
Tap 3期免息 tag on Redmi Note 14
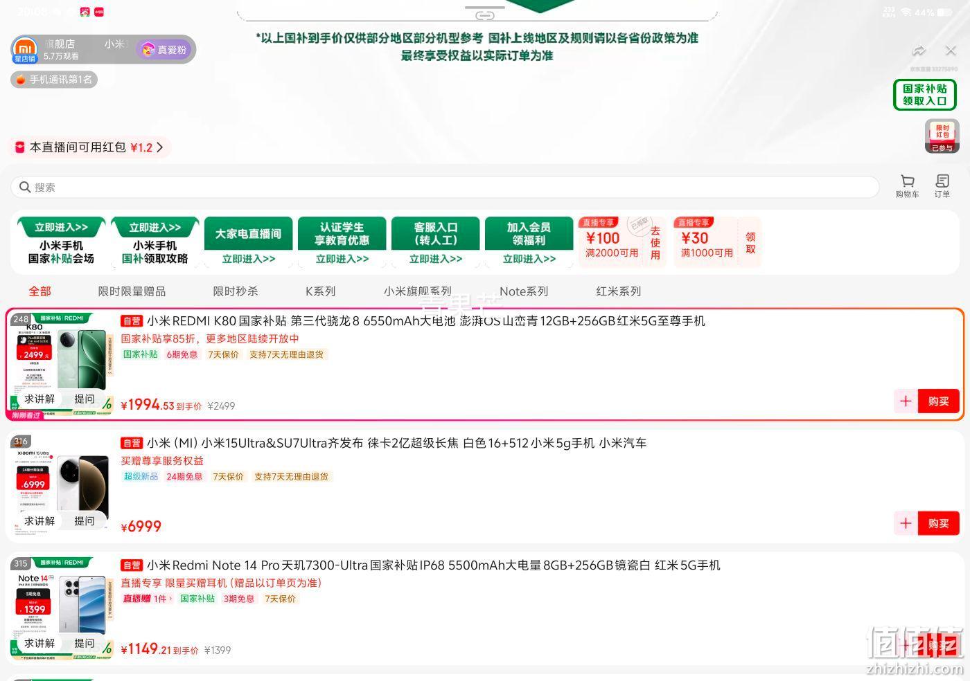[239, 599]
